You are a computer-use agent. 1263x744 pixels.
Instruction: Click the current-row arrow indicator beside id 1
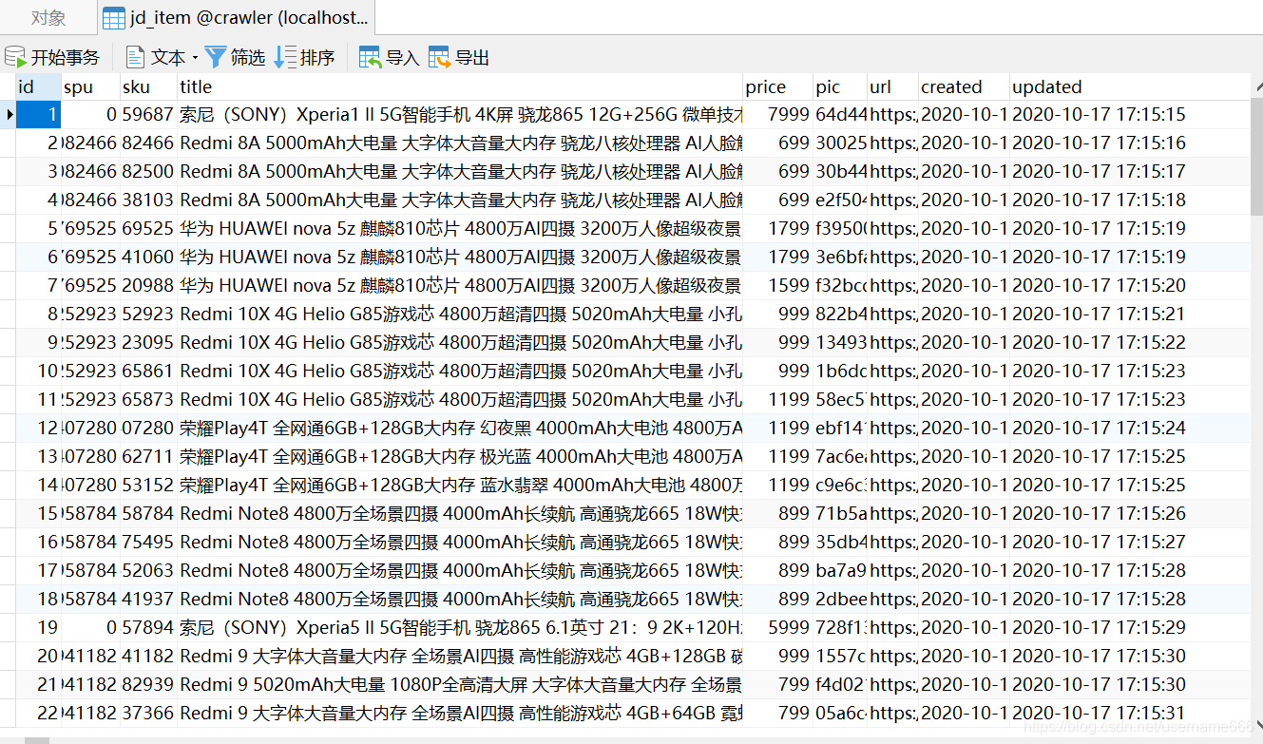pos(9,115)
